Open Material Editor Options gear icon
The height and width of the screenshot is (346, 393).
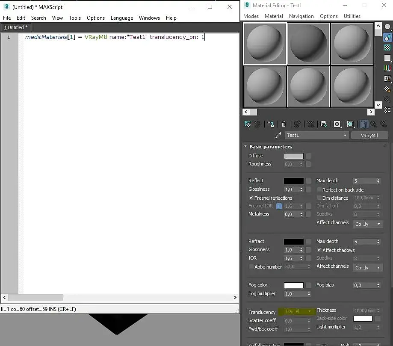tap(387, 89)
